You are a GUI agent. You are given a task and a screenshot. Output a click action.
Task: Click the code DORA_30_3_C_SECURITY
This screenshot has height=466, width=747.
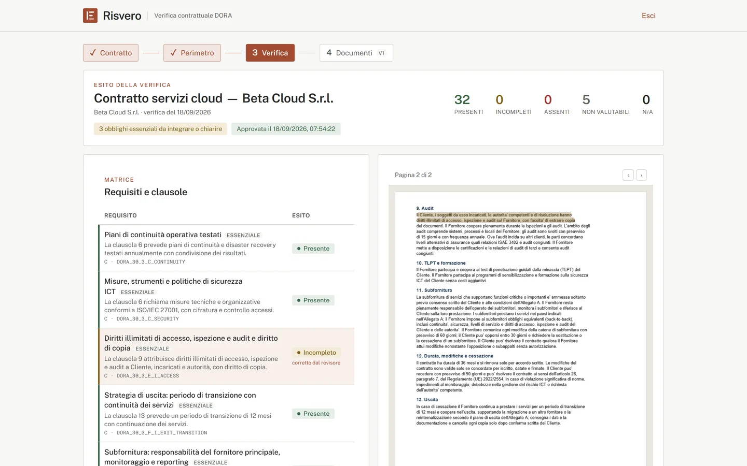point(148,319)
